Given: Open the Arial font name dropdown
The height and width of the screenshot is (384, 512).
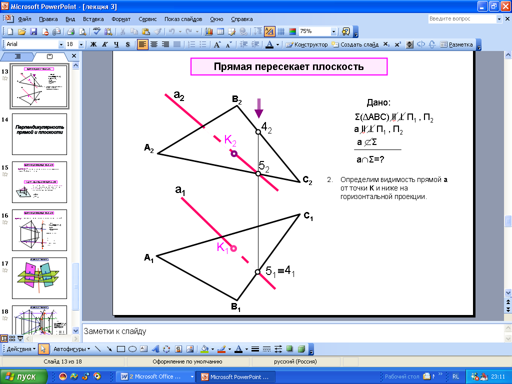Looking at the screenshot, I should 61,44.
